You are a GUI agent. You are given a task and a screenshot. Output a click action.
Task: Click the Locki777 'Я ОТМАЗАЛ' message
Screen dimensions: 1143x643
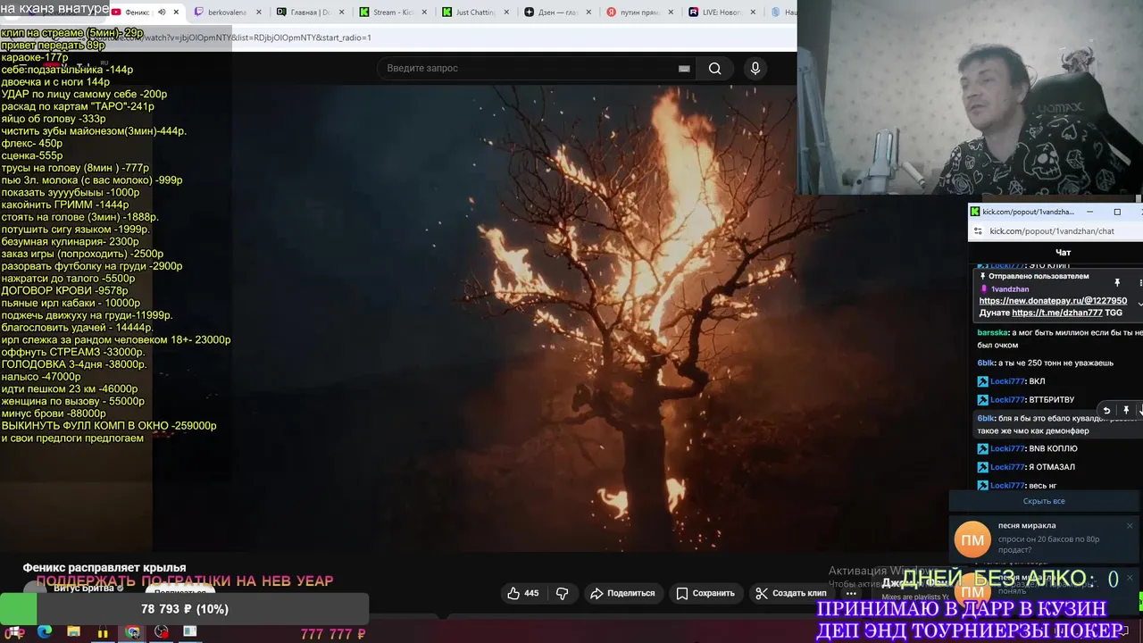click(1027, 467)
